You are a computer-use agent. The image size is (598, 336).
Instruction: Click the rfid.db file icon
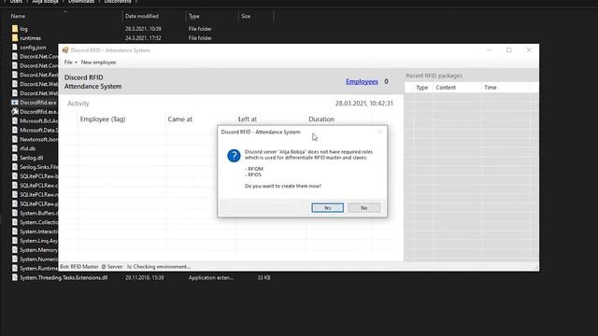[x=15, y=148]
